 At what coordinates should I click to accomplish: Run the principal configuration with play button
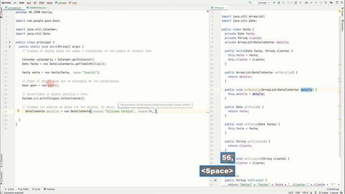(274, 3)
